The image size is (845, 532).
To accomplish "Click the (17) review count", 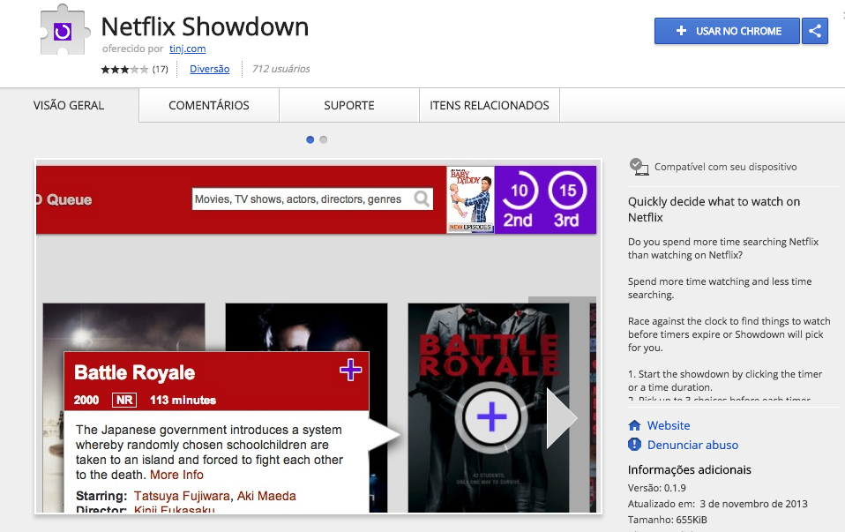I will click(x=160, y=69).
